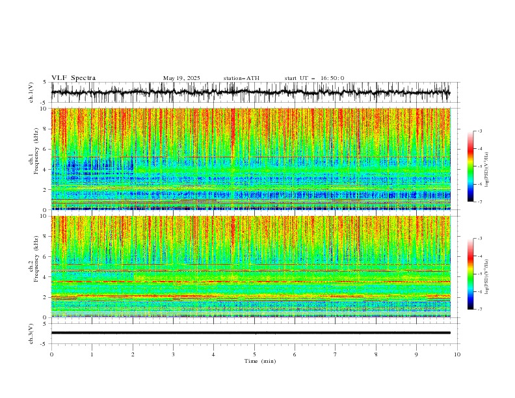Image resolution: width=515 pixels, height=398 pixels.
Task: Click time axis tick label '3'
Action: coord(173,354)
